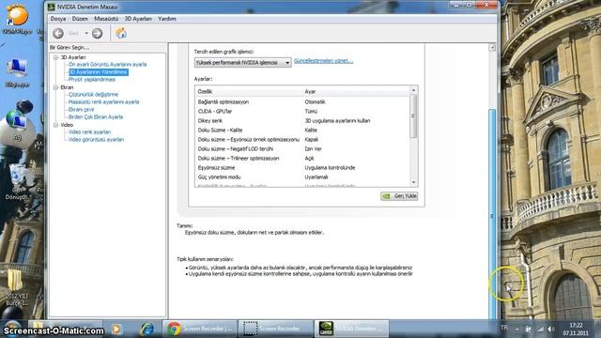This screenshot has width=601, height=338.
Task: Click the Forward arrow navigation button
Action: 97,34
